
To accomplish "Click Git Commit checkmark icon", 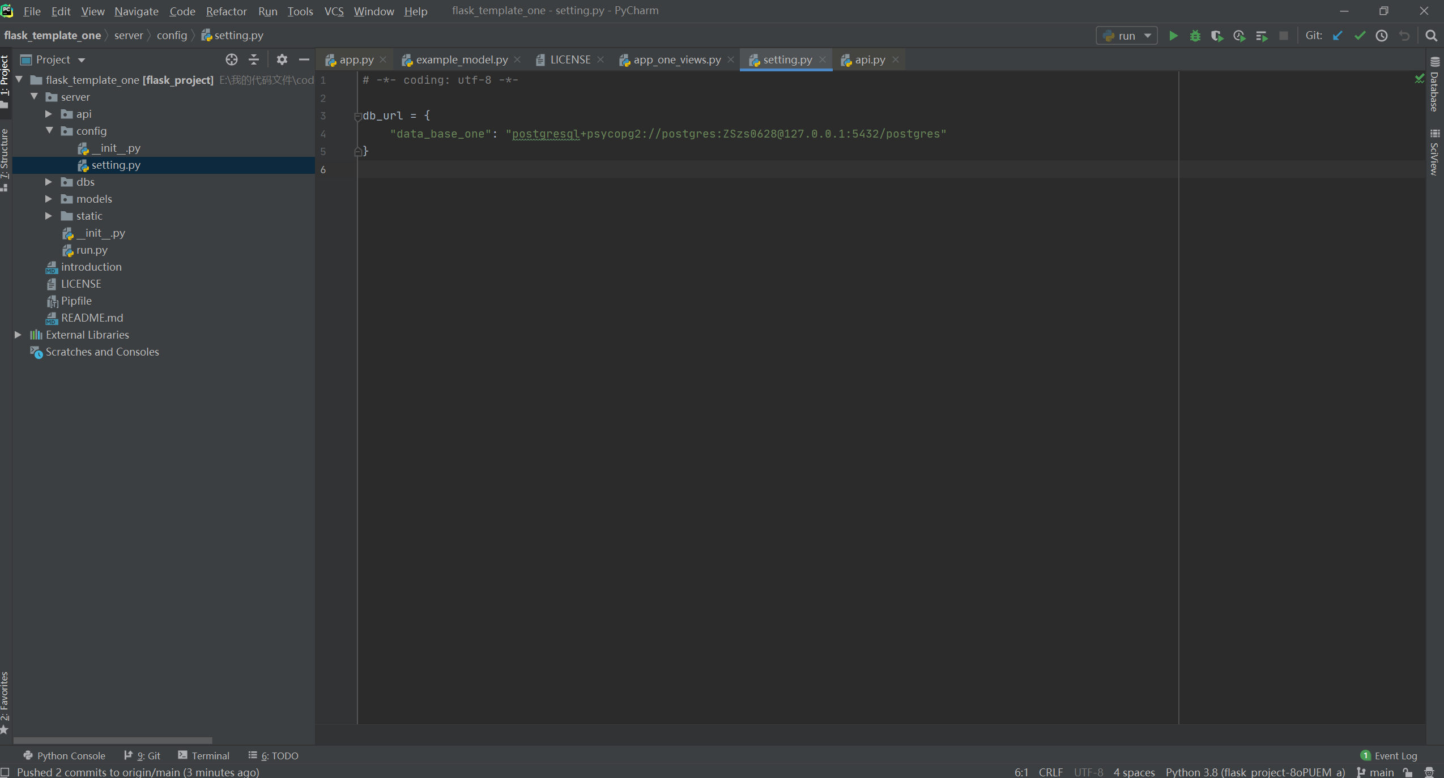I will [x=1360, y=36].
